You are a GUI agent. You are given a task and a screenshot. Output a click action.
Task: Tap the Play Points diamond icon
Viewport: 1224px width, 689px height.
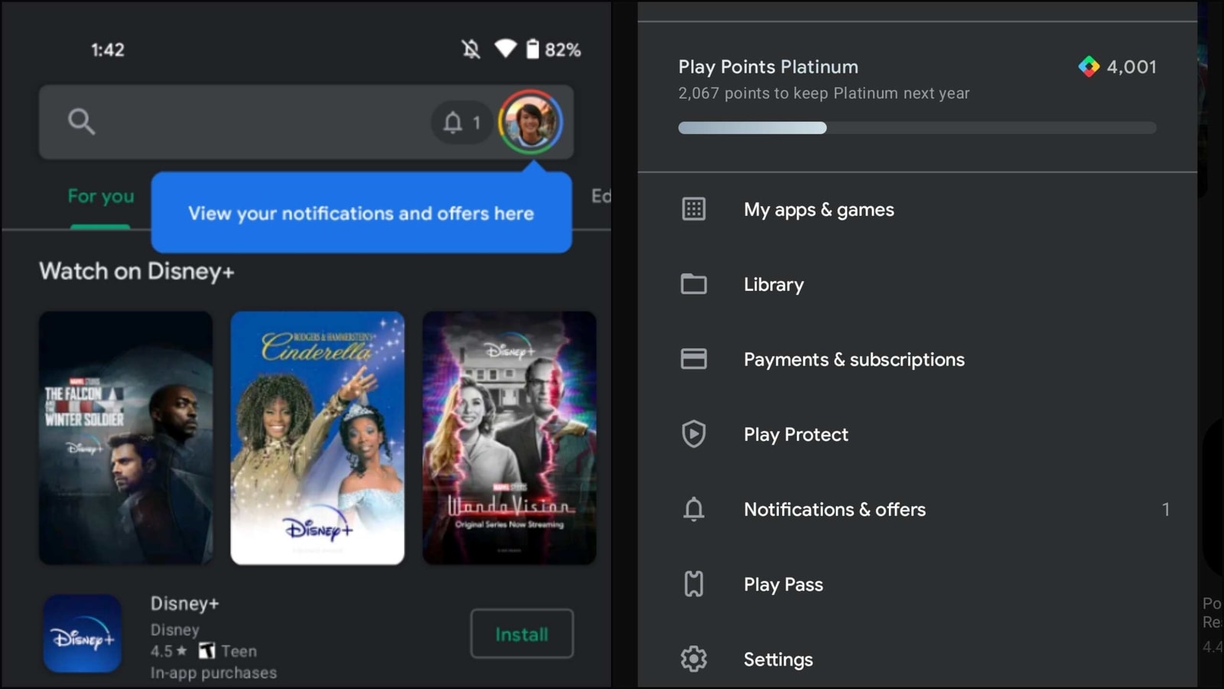click(x=1089, y=67)
